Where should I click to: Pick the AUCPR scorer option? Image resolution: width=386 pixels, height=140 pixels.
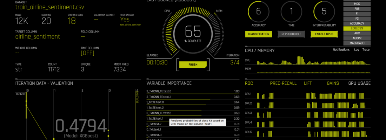[356, 38]
